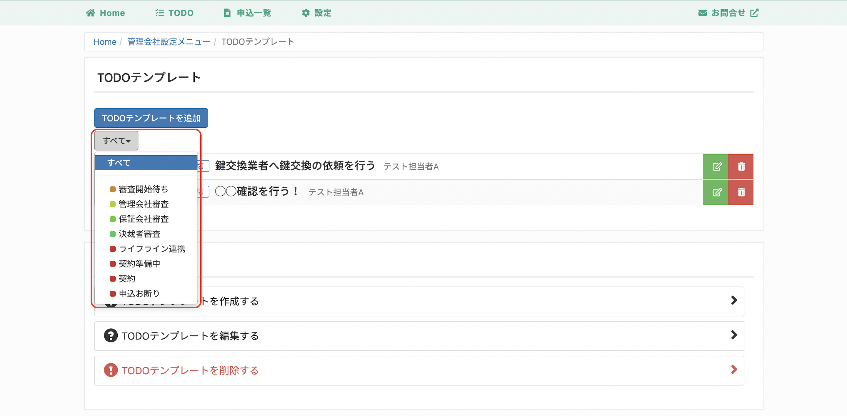Click the 設定 gear icon

click(306, 13)
